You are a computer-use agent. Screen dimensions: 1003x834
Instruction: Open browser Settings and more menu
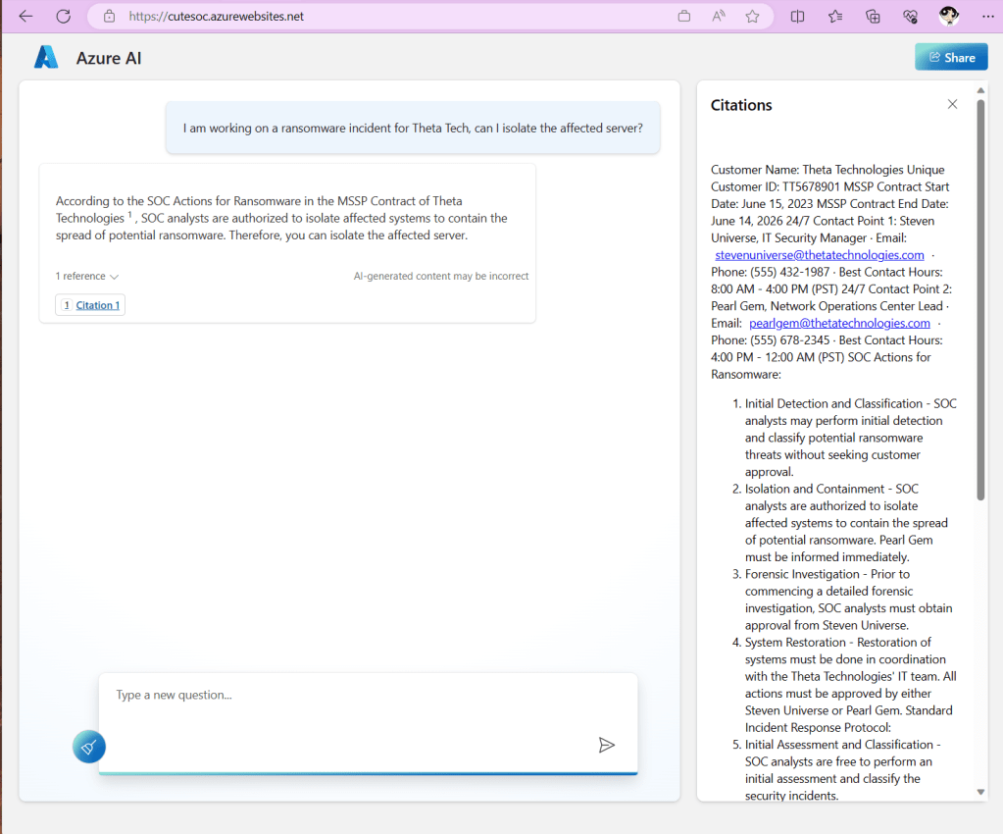pos(987,16)
